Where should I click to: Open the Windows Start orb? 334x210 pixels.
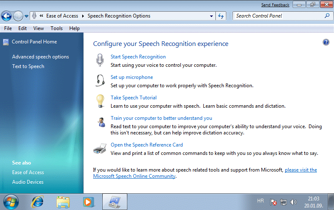(x=11, y=202)
